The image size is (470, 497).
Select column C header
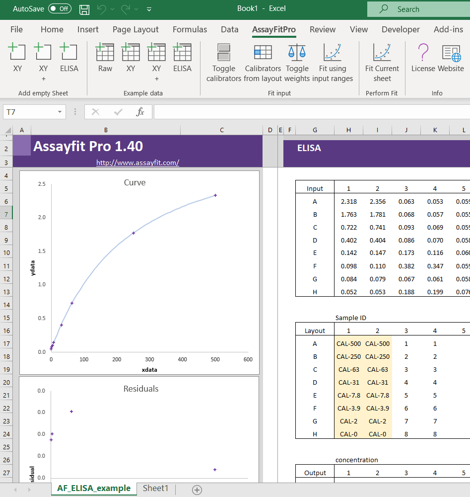pos(221,130)
